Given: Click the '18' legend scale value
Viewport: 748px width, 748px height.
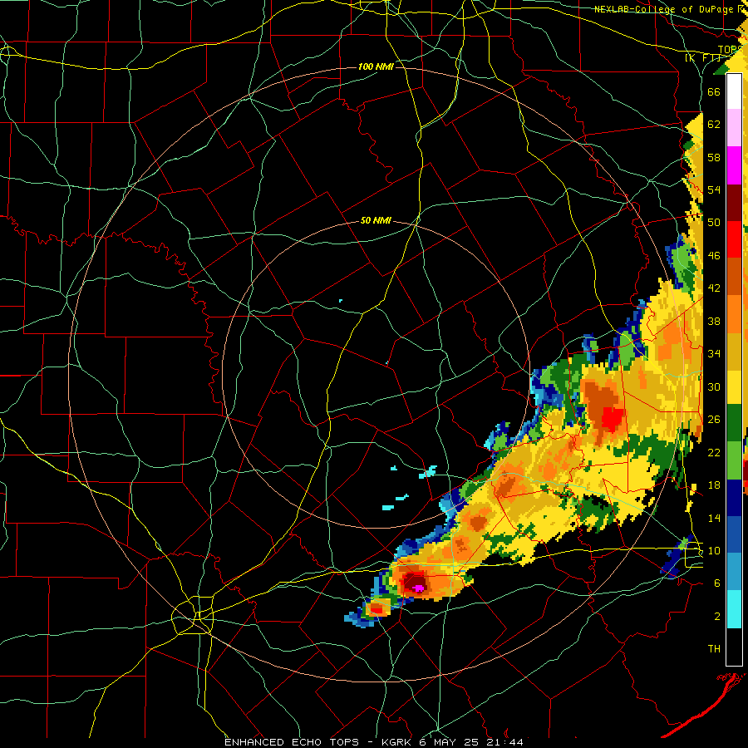Looking at the screenshot, I should (x=714, y=485).
